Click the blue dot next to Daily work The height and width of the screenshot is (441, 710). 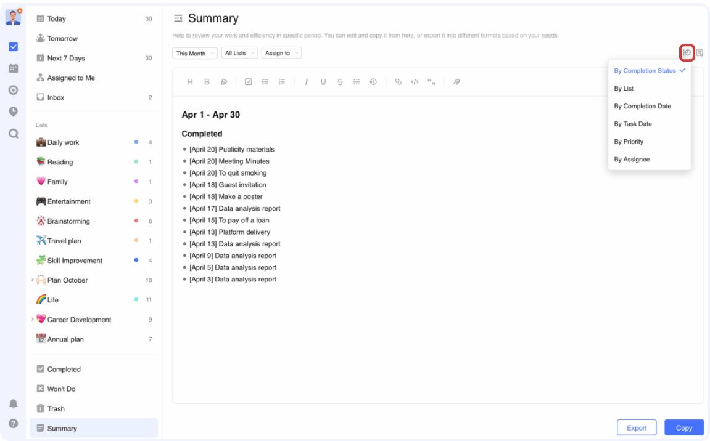pos(136,142)
